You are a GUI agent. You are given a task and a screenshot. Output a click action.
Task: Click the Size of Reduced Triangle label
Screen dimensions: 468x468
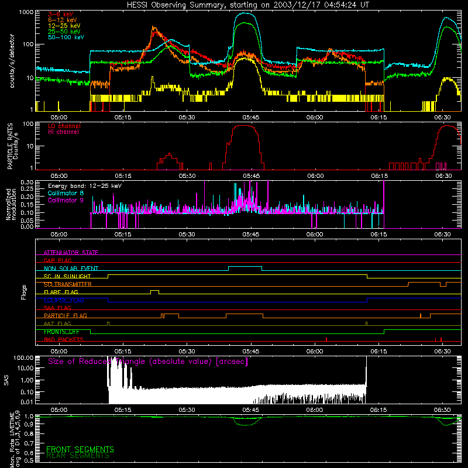(148, 362)
